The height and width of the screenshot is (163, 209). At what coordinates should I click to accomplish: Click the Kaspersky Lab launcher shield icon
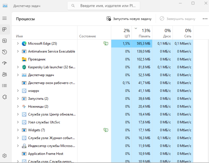click(24, 67)
